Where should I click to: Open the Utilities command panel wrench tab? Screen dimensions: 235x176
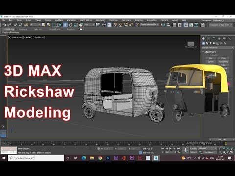pyautogui.click(x=230, y=39)
